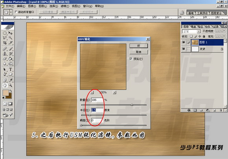This screenshot has width=228, height=159.
Task: Click the new fill or adjustment layer icon
Action: click(208, 110)
